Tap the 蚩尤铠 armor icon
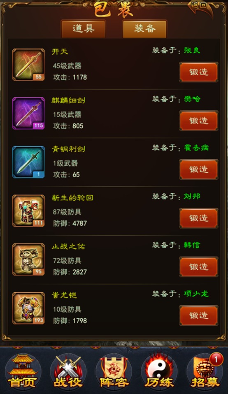 pyautogui.click(x=28, y=308)
